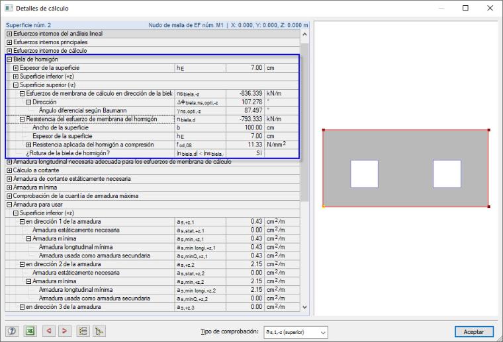Close the Detalles de cálculo dialog

click(490, 8)
